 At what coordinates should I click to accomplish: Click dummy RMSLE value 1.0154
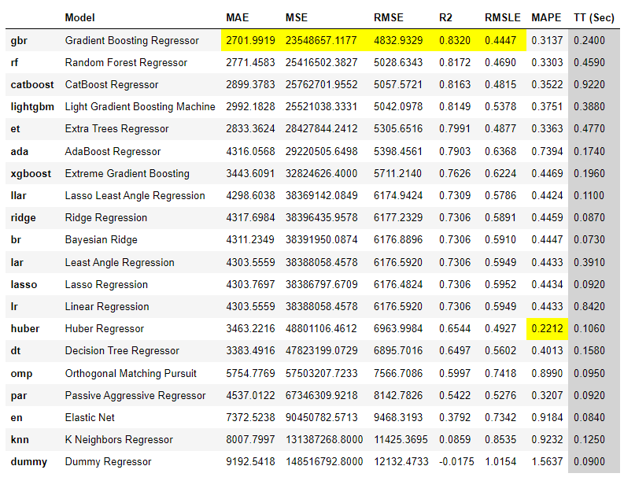click(500, 462)
